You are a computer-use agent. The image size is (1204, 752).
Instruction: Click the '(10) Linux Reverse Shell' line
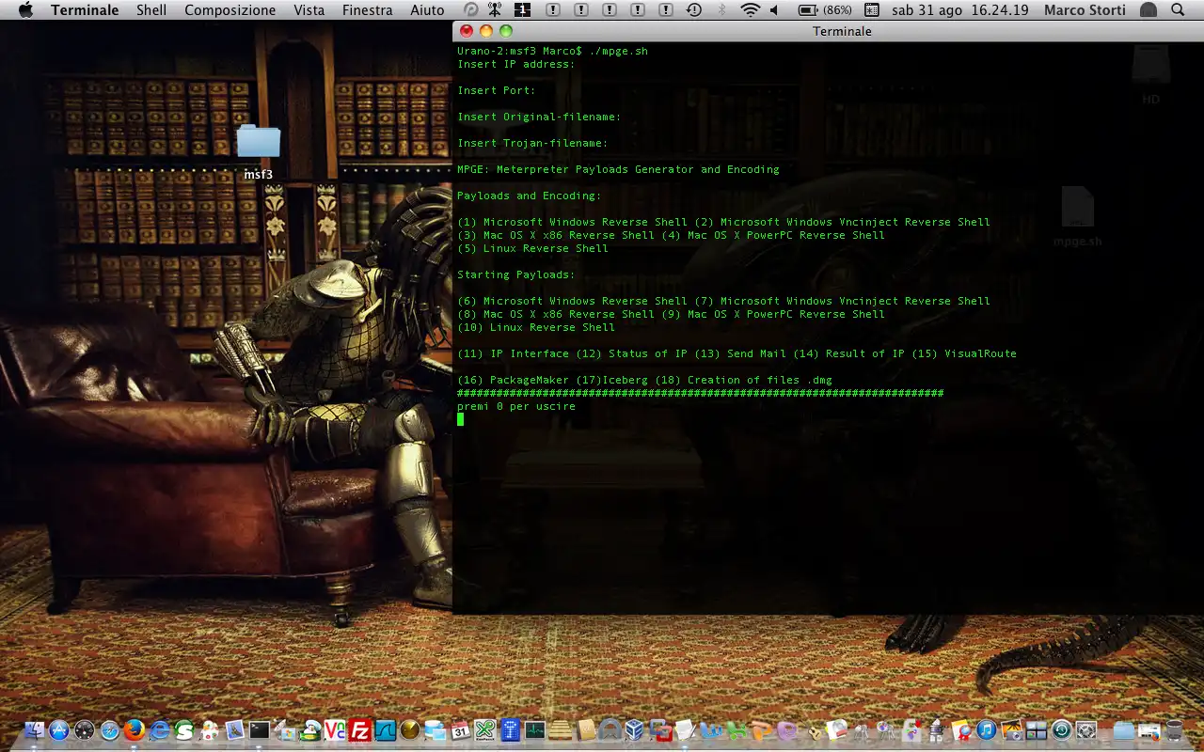(x=536, y=327)
